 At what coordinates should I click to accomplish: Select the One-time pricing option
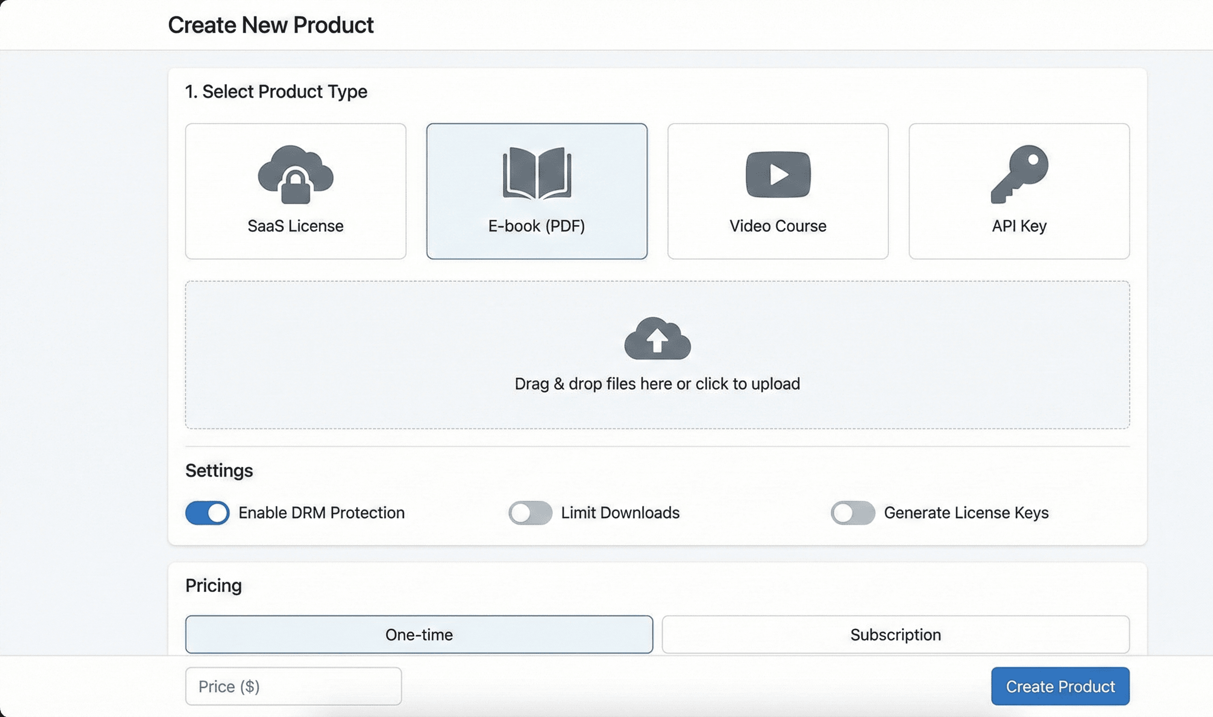[x=419, y=634]
